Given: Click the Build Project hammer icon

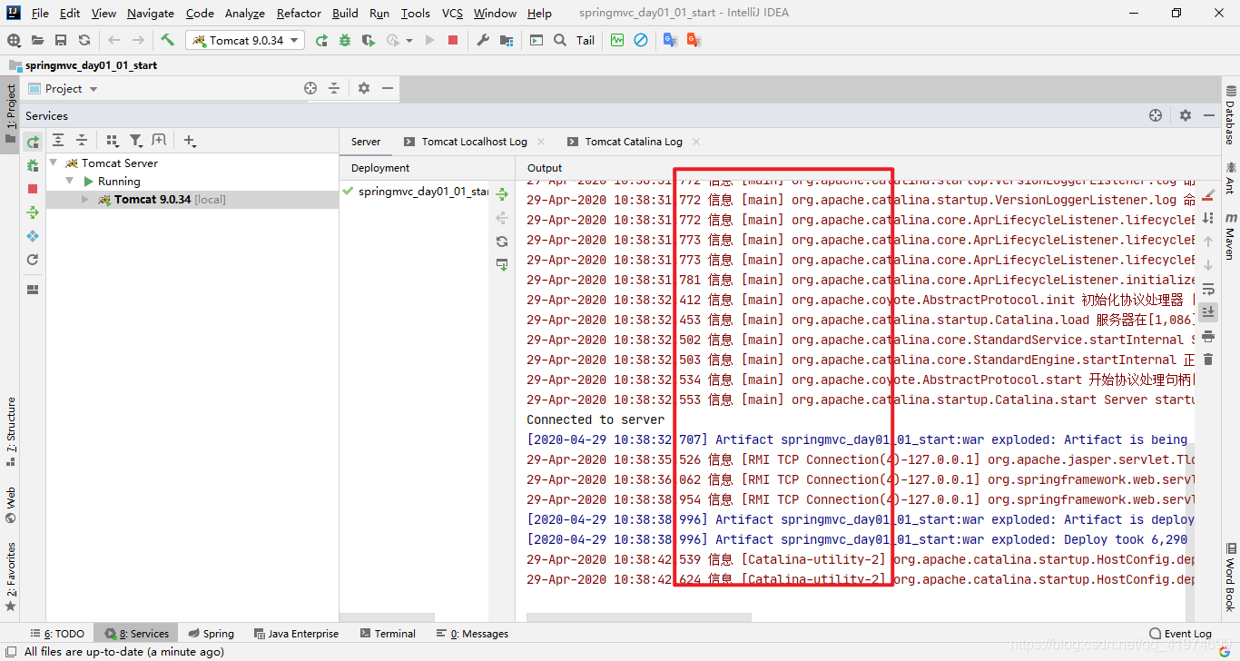Looking at the screenshot, I should tap(167, 40).
